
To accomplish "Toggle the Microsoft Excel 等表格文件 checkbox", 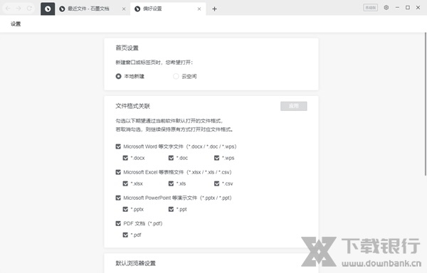I will (118, 172).
